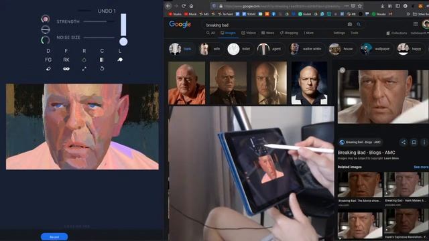Toggle the F option in paint app
429x241 pixels.
pos(66,51)
